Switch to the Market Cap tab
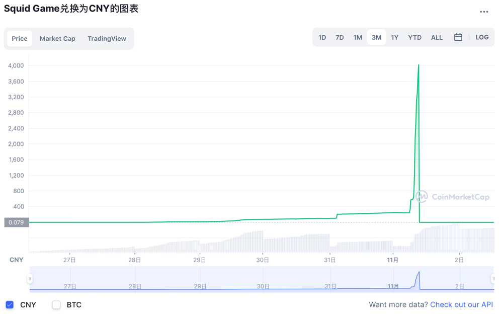The height and width of the screenshot is (317, 499). tap(57, 38)
